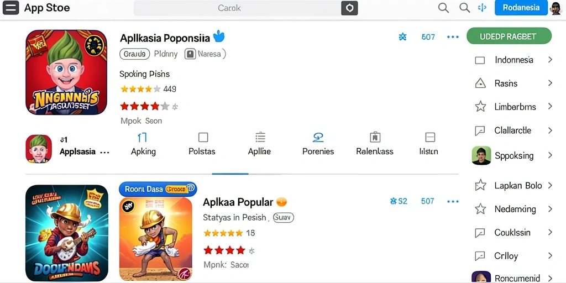The width and height of the screenshot is (566, 283).
Task: Expand the Clallarctle sidebar chevron
Action: (550, 130)
